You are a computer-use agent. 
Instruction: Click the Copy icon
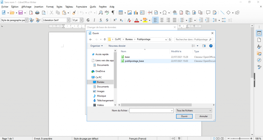(58, 13)
